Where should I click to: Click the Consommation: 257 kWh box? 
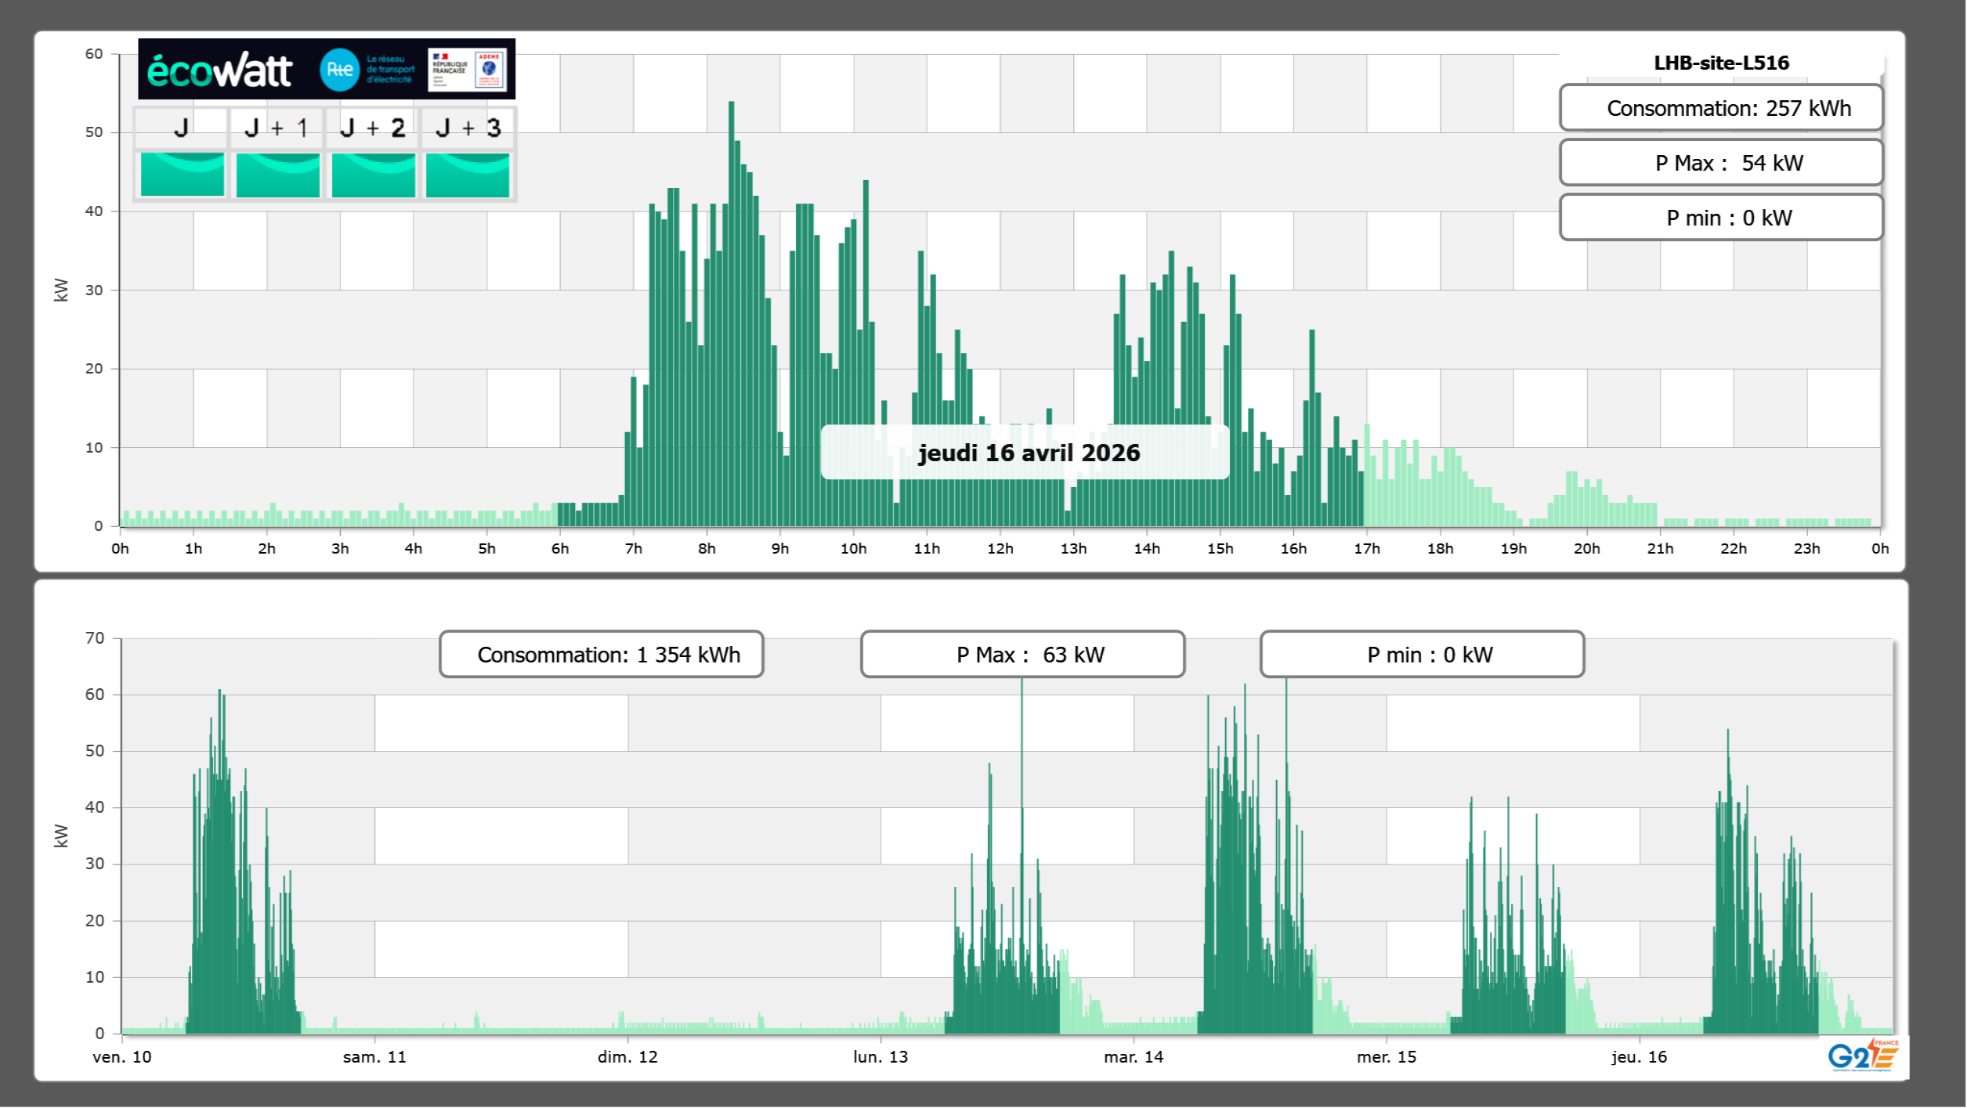pos(1720,108)
